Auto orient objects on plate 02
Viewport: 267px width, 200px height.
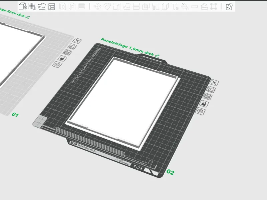[x=211, y=89]
